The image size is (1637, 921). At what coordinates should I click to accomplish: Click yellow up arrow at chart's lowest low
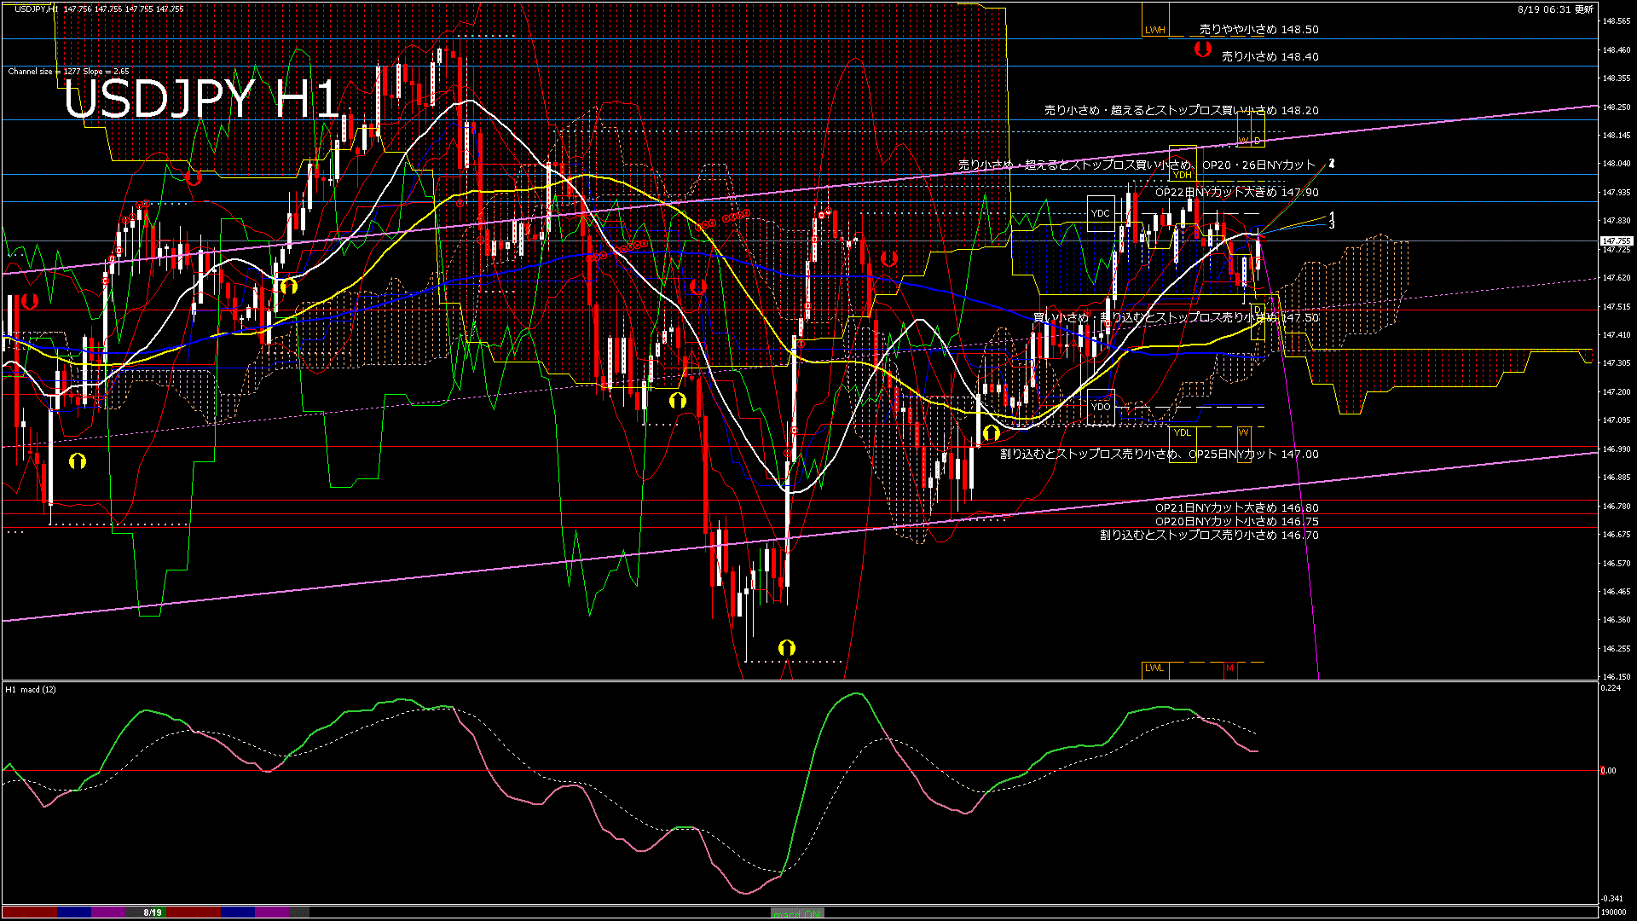(x=786, y=648)
